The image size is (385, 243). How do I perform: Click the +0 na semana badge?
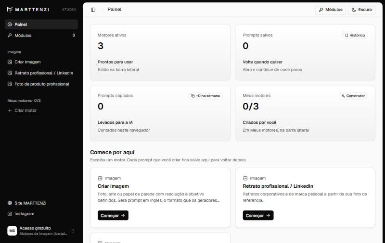point(205,96)
